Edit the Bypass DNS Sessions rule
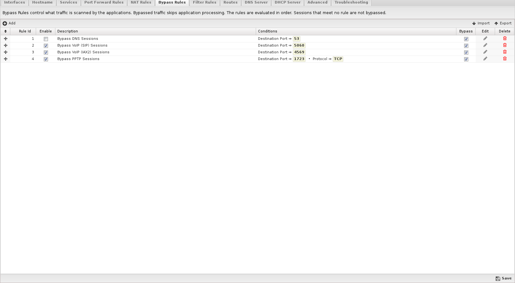515x283 pixels. pos(485,39)
